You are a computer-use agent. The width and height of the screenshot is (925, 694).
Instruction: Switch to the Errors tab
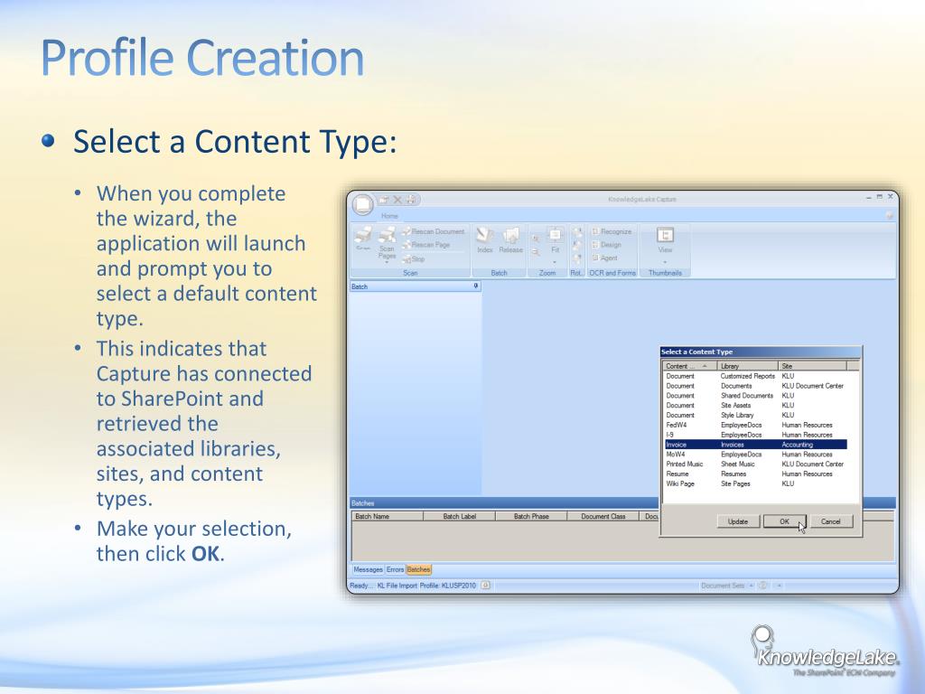pos(396,569)
